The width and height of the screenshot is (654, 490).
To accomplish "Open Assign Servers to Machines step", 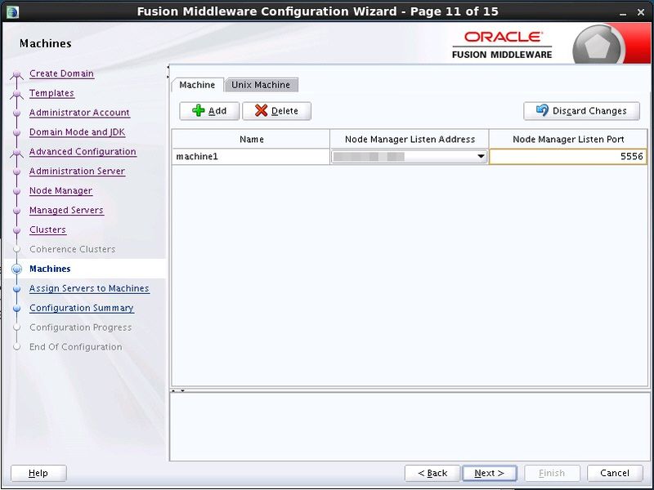I will pos(89,288).
